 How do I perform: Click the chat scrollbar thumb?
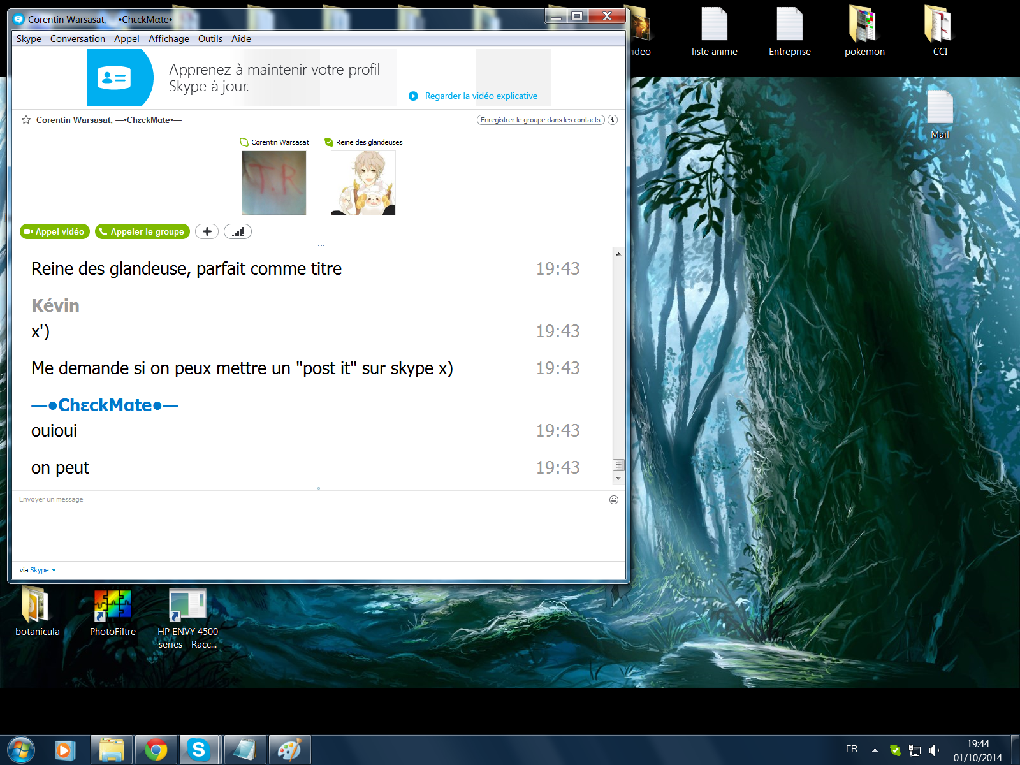point(618,465)
